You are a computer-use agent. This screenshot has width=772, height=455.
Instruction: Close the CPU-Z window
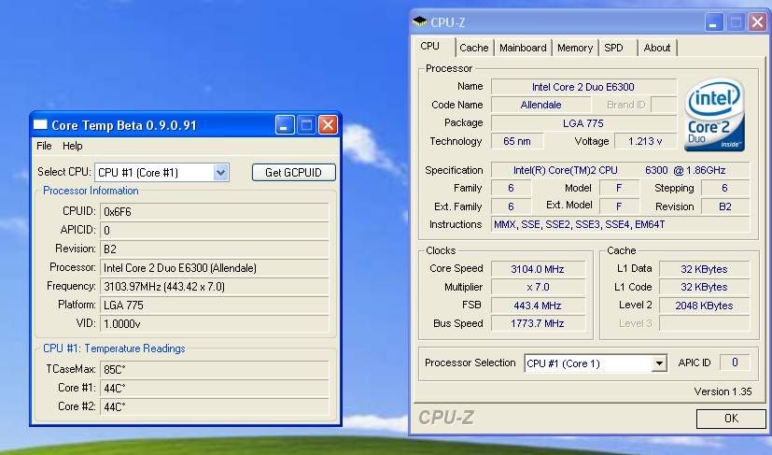click(757, 22)
